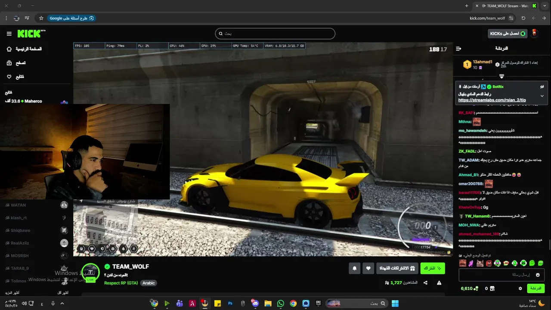The image size is (551, 310).
Task: Click the heart follow button
Action: pyautogui.click(x=368, y=268)
